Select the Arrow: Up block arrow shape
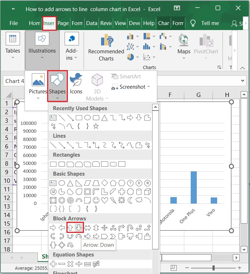The image size is (250, 274). point(70,228)
